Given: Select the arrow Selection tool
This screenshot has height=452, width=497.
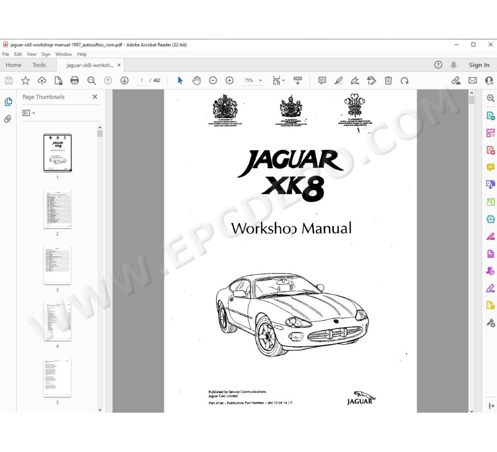Looking at the screenshot, I should click(180, 80).
